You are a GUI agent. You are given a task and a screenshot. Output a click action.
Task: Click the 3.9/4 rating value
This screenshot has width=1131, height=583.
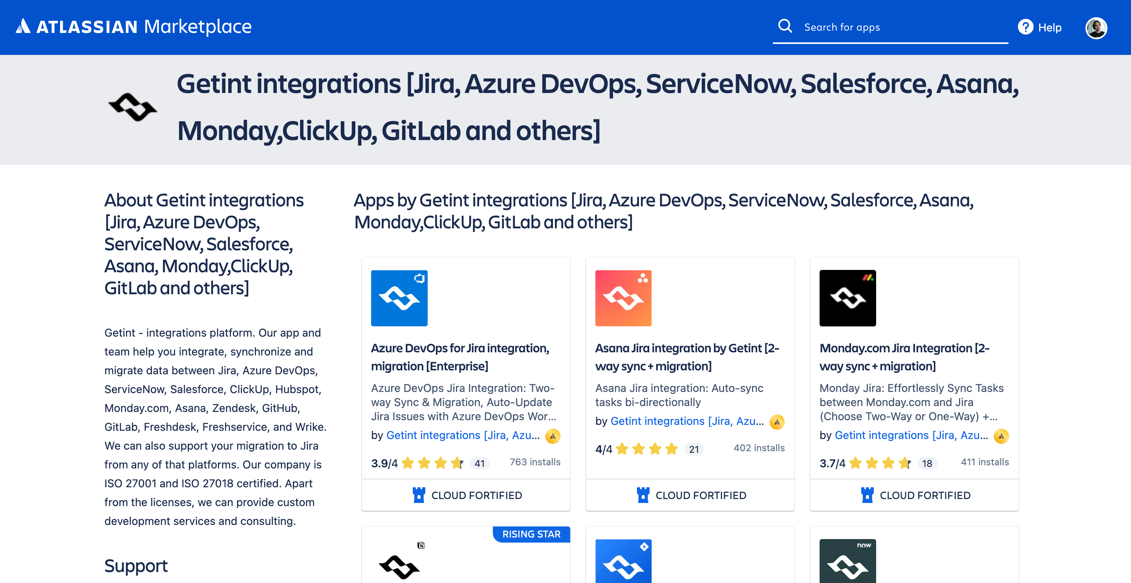pyautogui.click(x=384, y=463)
